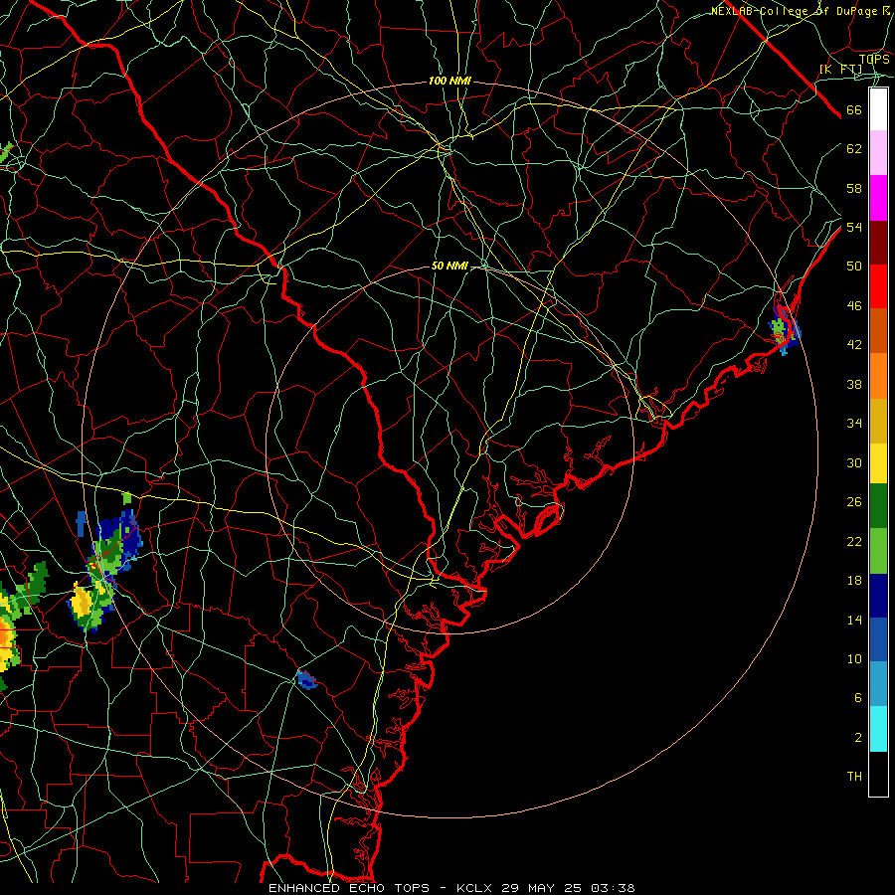The width and height of the screenshot is (895, 895).
Task: Click the K FT units label
Action: pyautogui.click(x=840, y=70)
